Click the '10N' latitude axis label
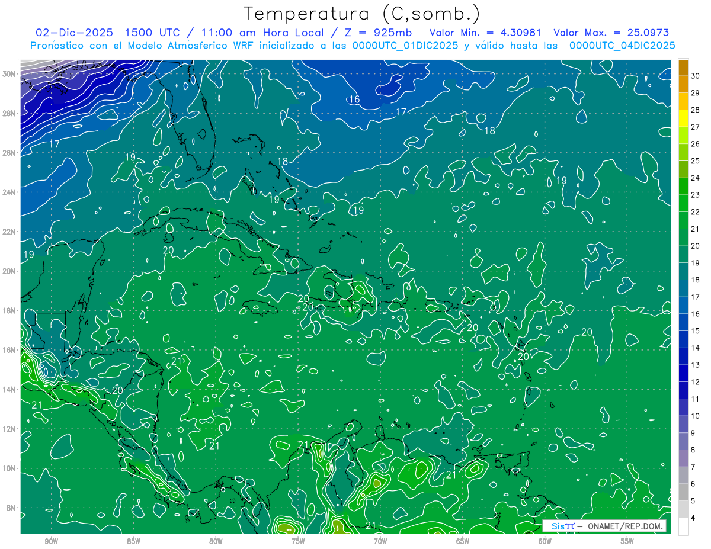The width and height of the screenshot is (711, 549). pos(9,468)
